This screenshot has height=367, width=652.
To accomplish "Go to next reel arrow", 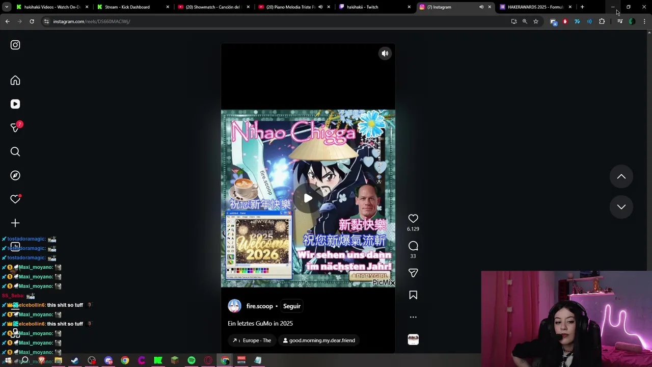I will point(621,206).
